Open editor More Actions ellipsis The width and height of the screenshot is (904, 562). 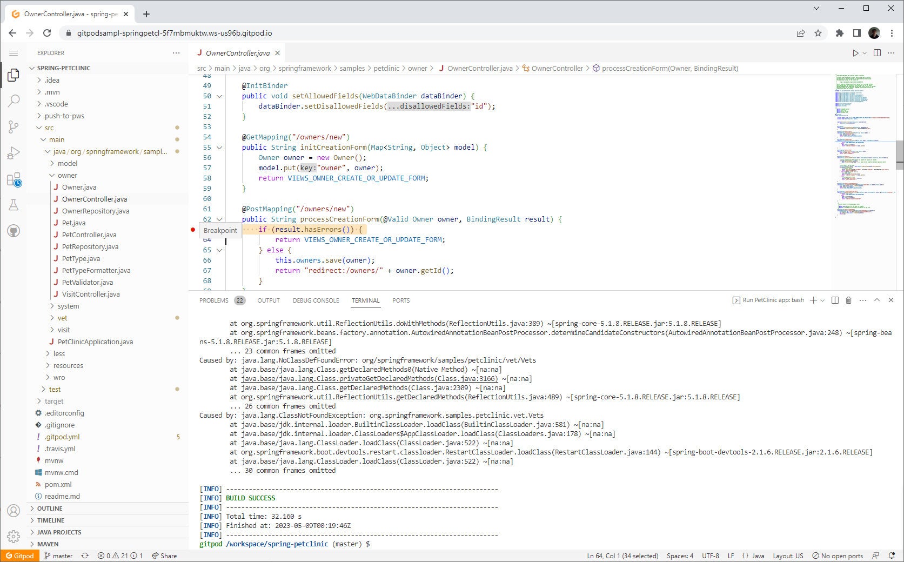point(891,53)
